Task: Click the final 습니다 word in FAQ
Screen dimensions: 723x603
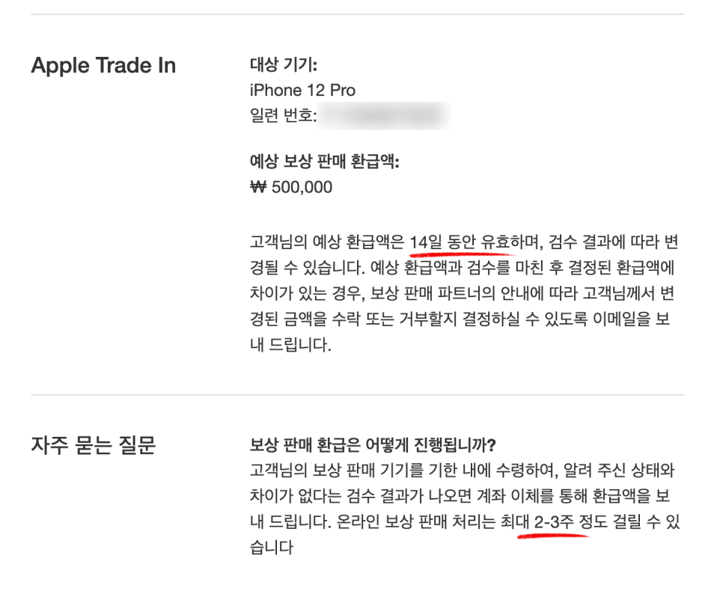Action: (x=272, y=548)
